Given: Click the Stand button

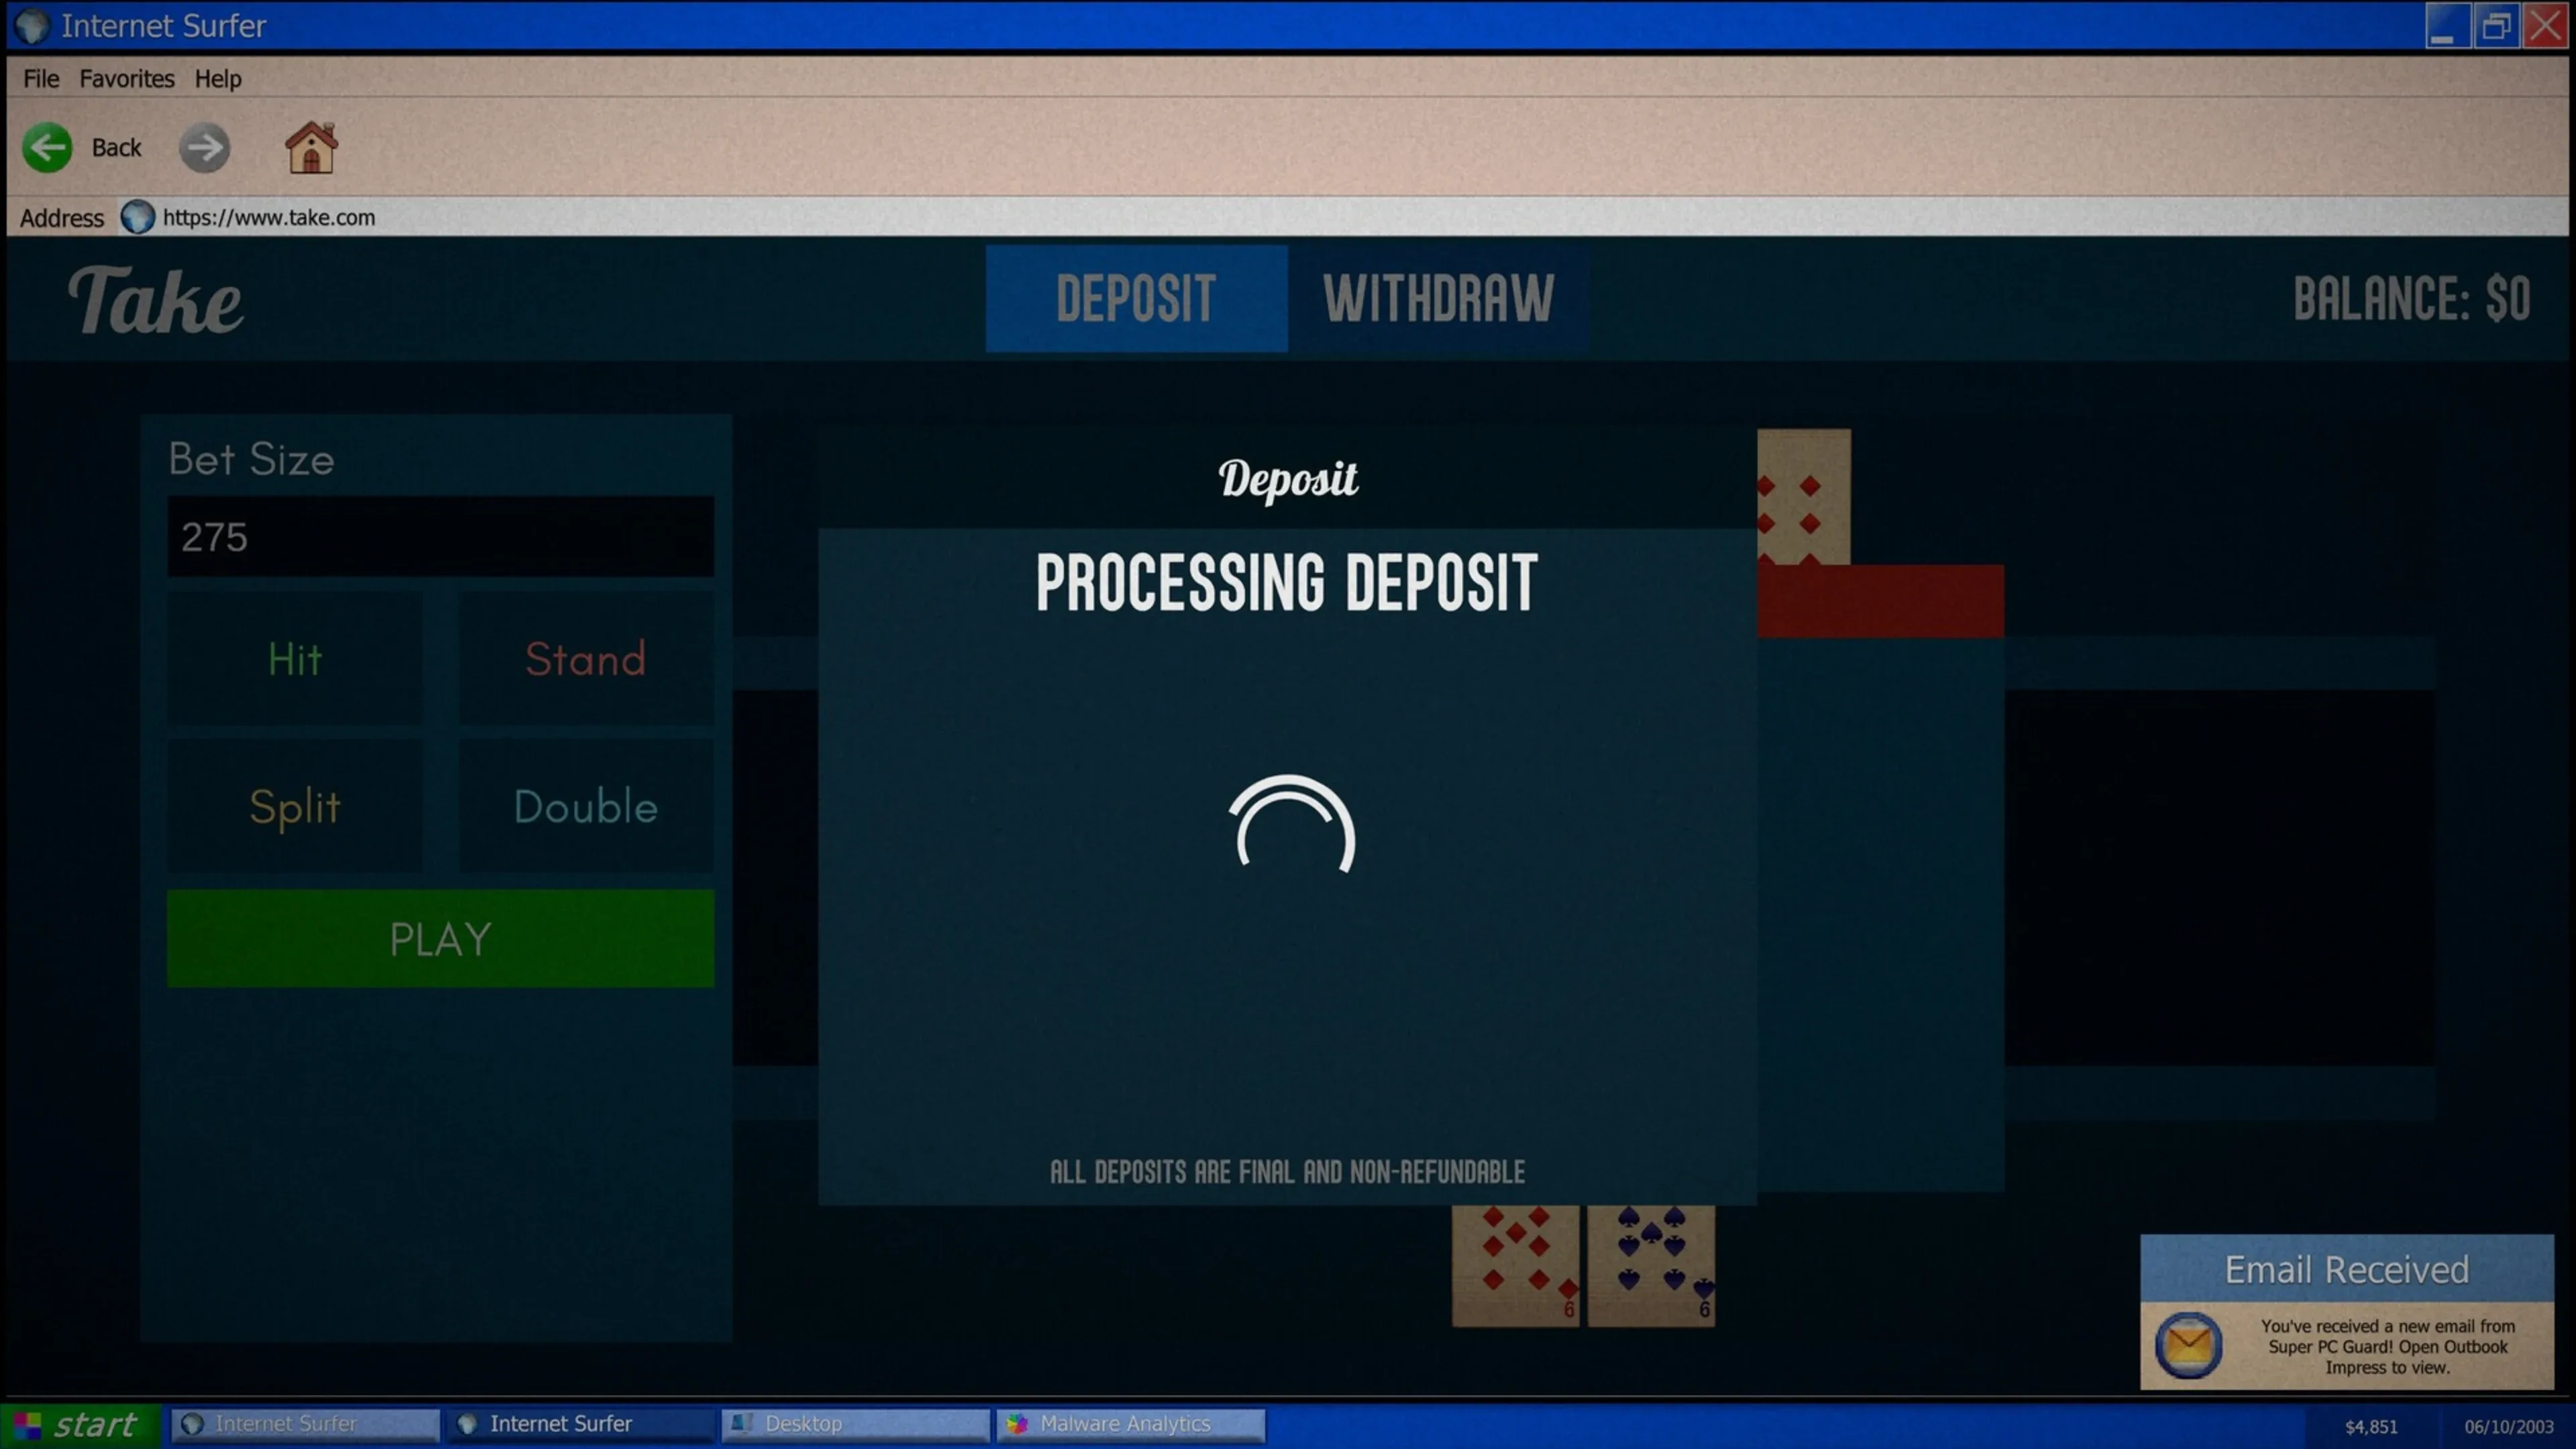Looking at the screenshot, I should (586, 659).
